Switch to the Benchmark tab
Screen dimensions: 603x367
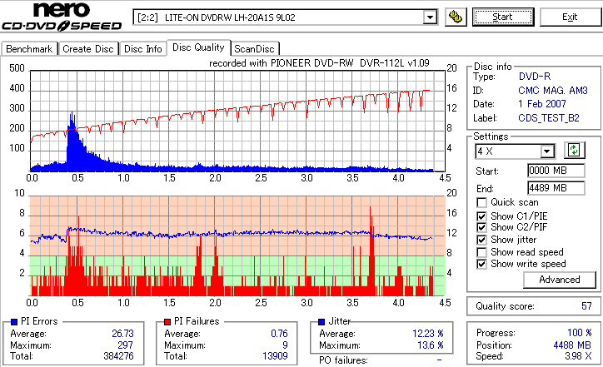pos(29,49)
